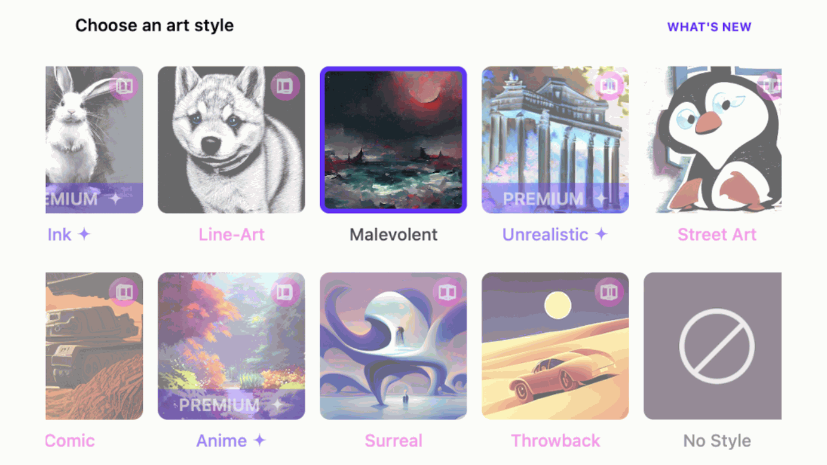827x465 pixels.
Task: Click the book icon on Ink thumbnail
Action: [124, 86]
